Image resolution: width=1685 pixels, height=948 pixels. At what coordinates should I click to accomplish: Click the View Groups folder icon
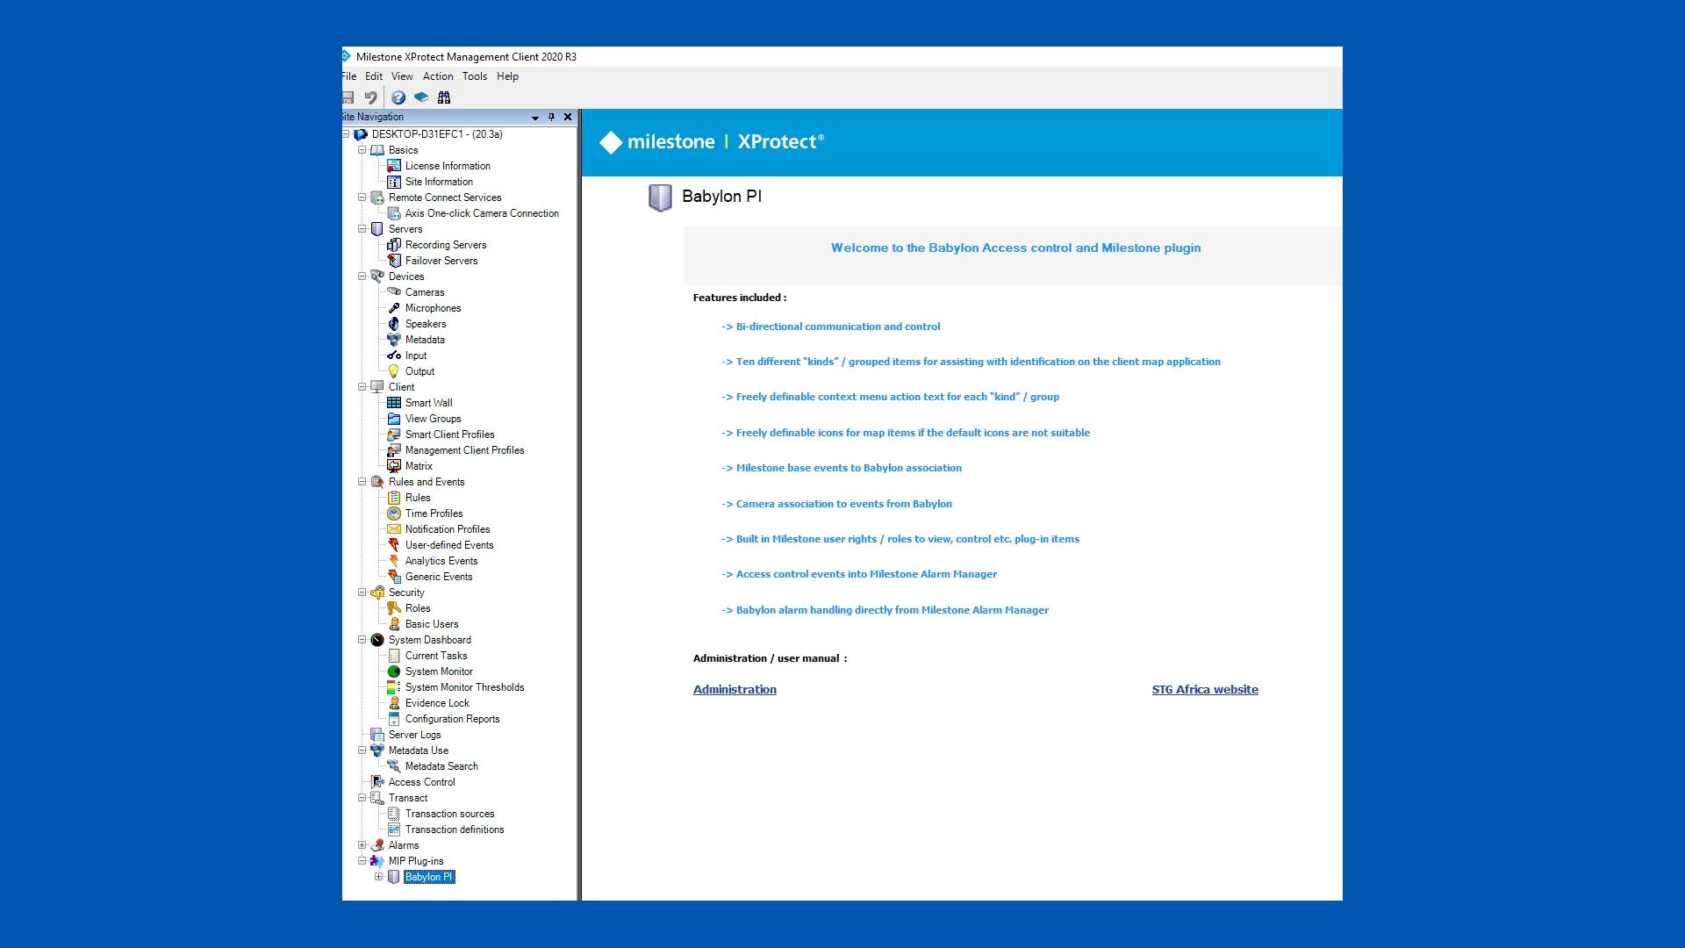coord(394,419)
